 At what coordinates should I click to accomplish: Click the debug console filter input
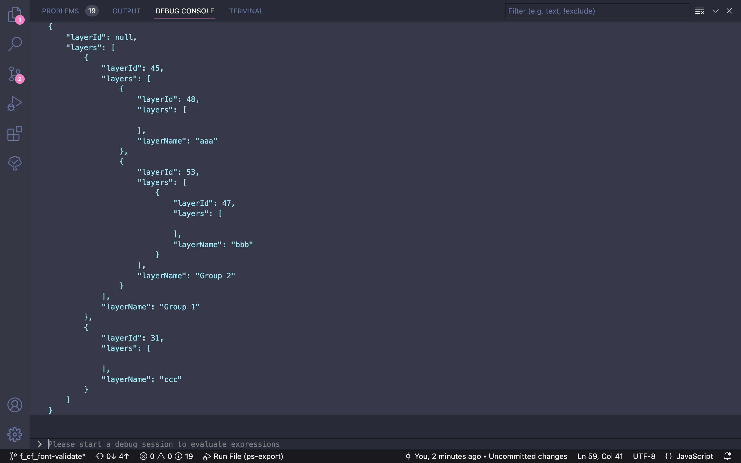click(596, 11)
